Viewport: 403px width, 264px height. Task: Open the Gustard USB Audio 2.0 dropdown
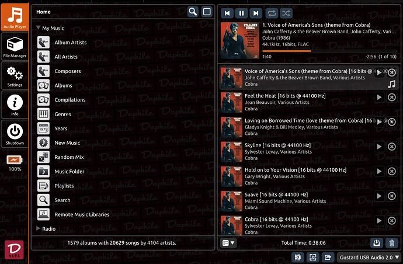[368, 257]
